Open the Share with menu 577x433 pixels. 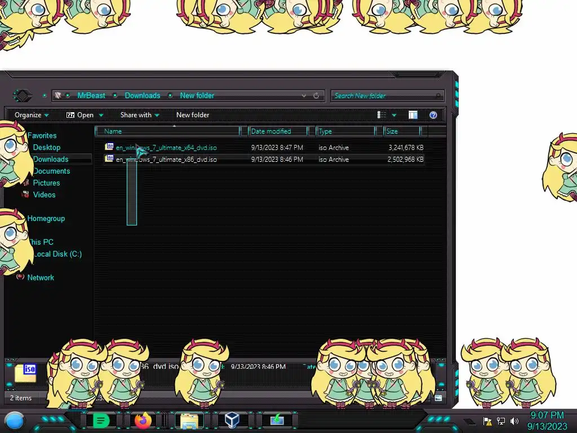coord(140,115)
